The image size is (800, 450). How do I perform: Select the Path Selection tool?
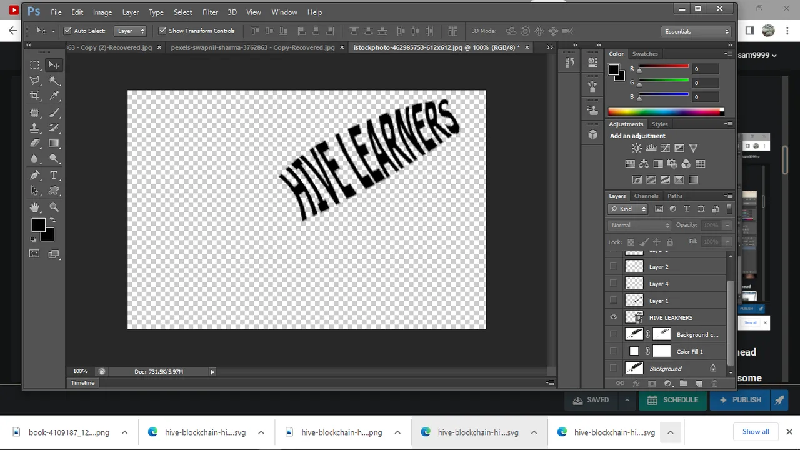point(35,191)
